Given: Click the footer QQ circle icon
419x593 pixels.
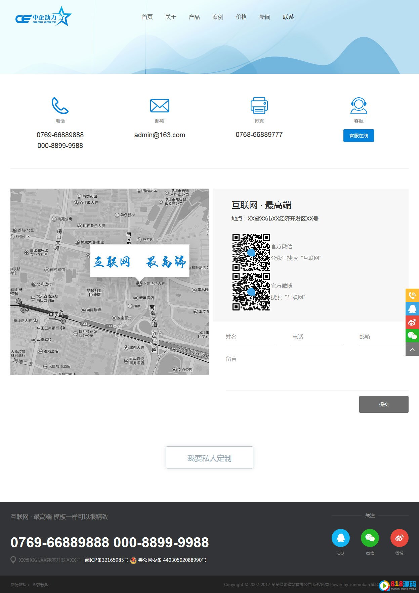Looking at the screenshot, I should pyautogui.click(x=340, y=538).
